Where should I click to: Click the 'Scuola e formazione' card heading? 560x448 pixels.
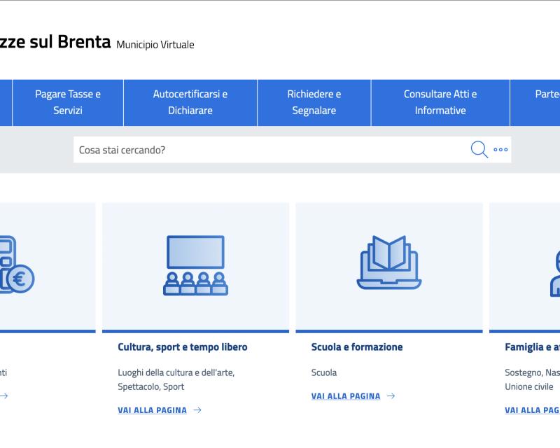[356, 346]
